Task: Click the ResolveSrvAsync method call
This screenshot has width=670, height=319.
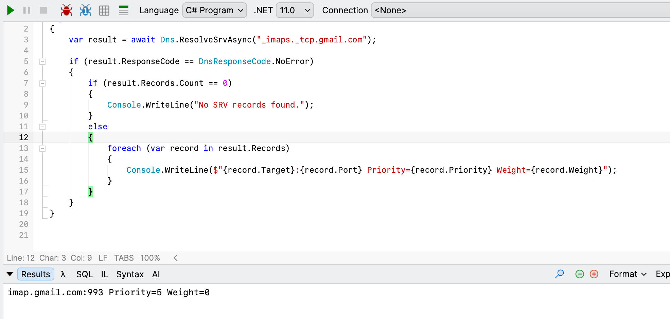Action: 215,40
